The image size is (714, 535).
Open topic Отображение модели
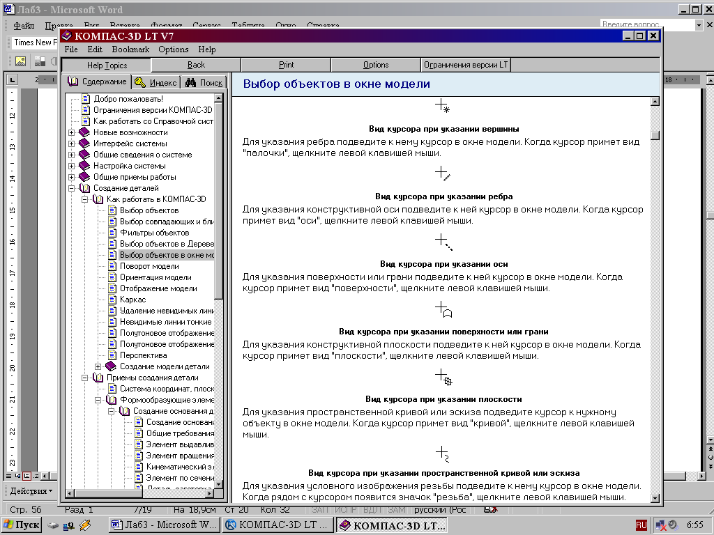click(x=158, y=288)
